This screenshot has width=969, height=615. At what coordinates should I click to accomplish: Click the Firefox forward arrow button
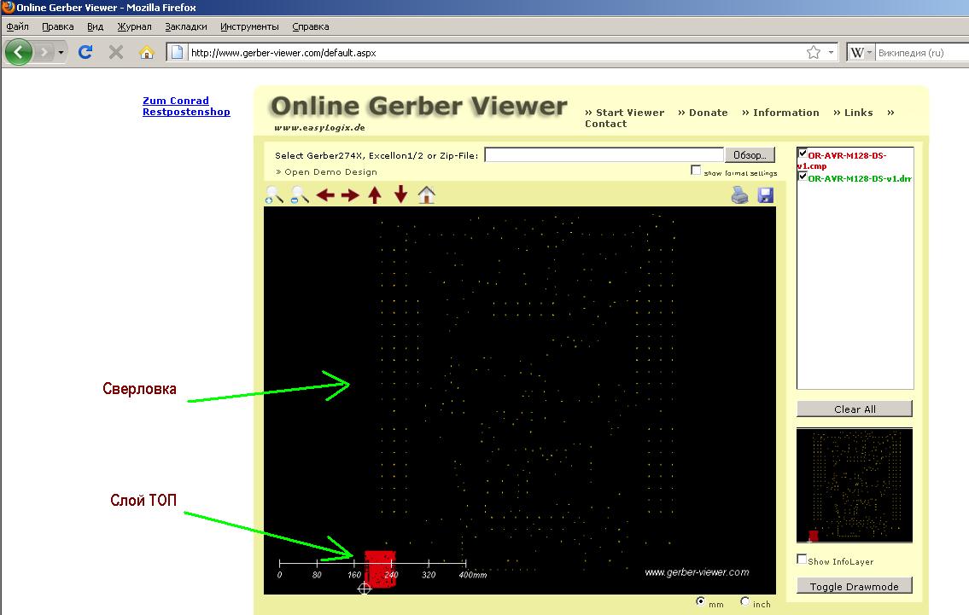point(44,53)
